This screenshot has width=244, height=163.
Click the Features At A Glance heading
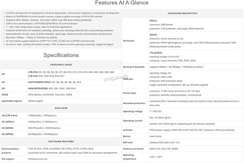(x=122, y=3)
